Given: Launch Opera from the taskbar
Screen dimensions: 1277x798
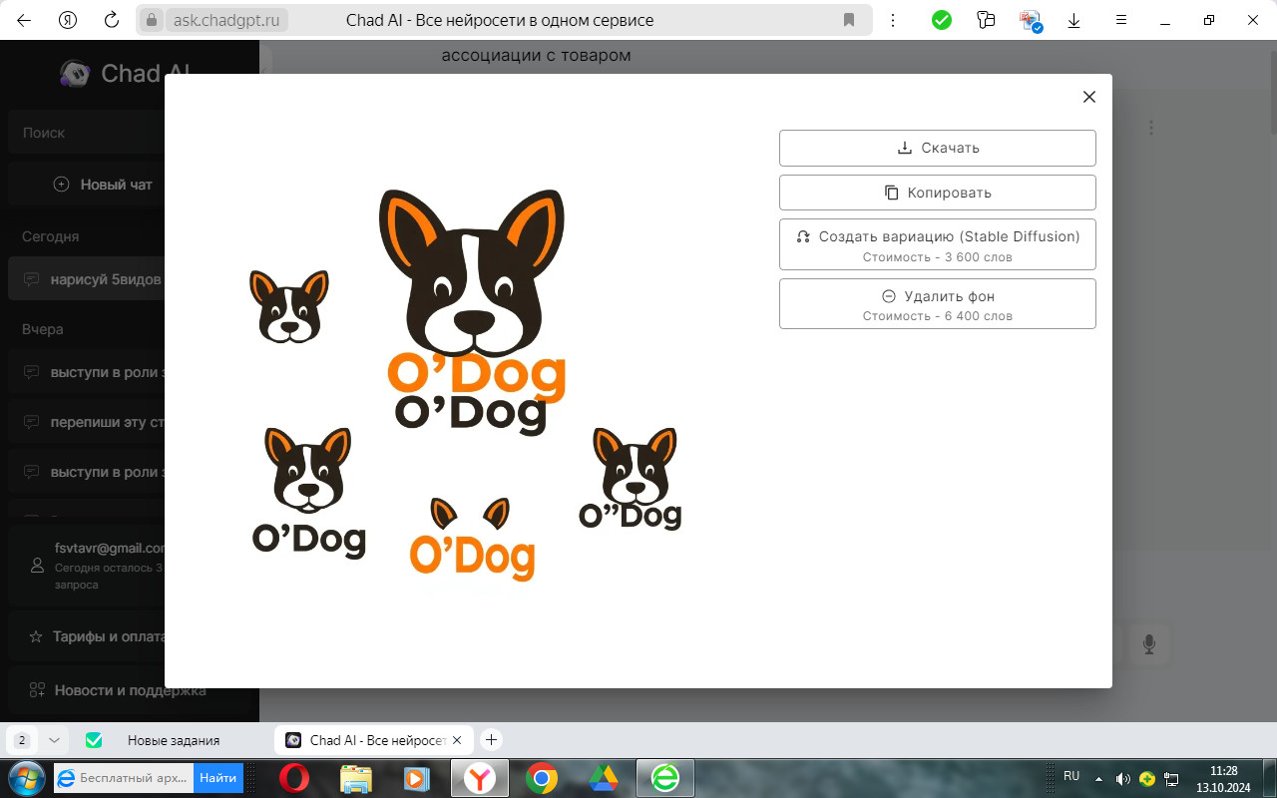Looking at the screenshot, I should (294, 778).
